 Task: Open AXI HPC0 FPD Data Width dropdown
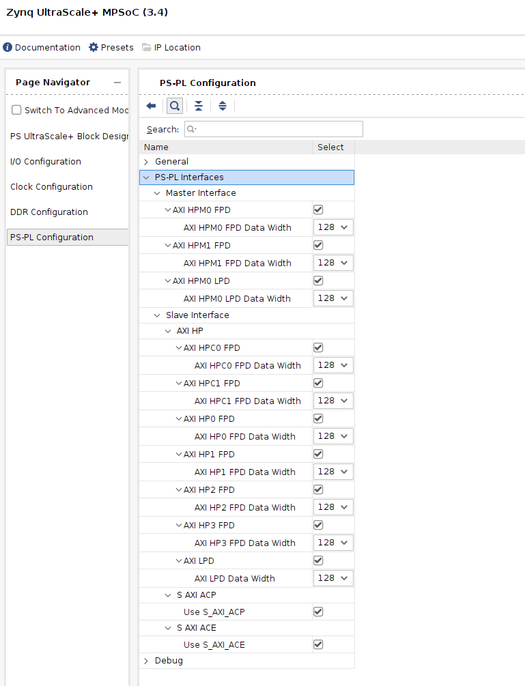click(333, 365)
